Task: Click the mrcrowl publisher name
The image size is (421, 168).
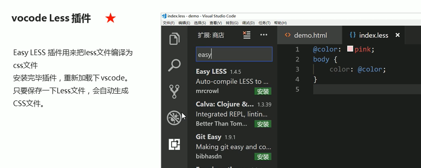Action: pos(207,91)
